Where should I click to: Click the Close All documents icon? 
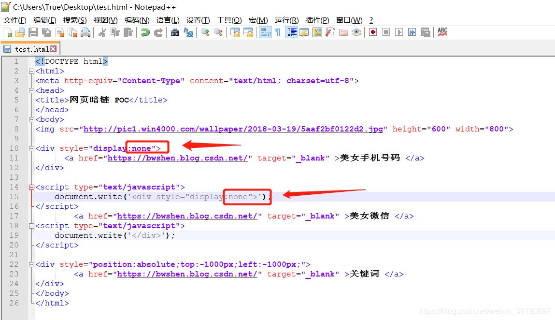click(x=72, y=32)
